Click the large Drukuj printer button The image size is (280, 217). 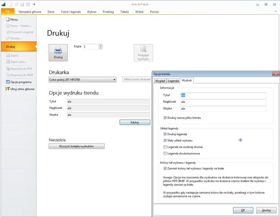click(x=58, y=53)
